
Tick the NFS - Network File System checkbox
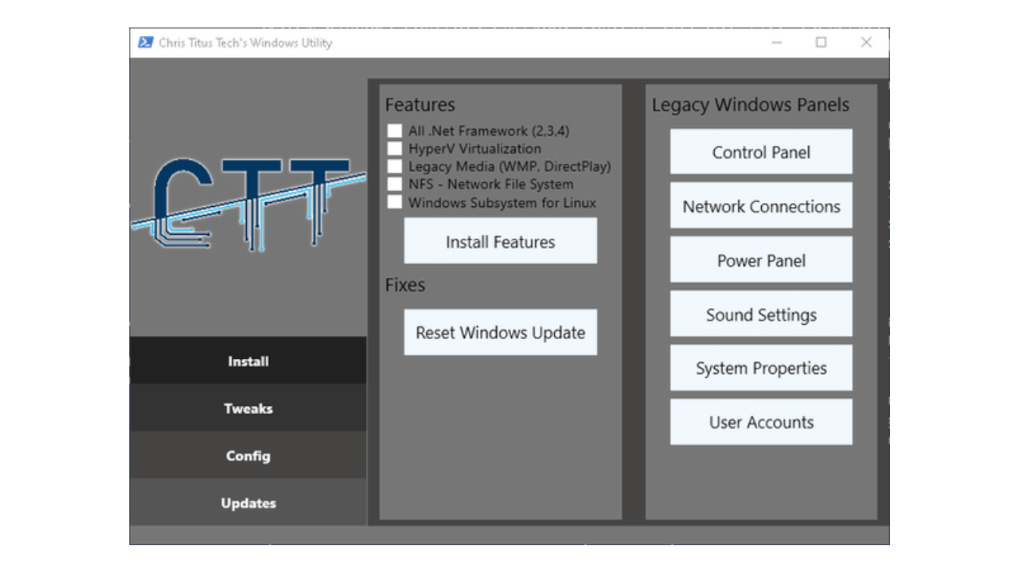click(395, 185)
